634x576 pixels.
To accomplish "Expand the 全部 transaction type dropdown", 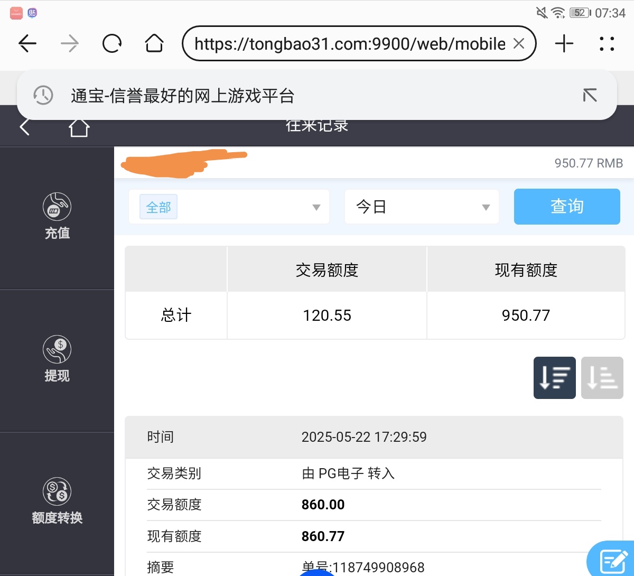I will (229, 207).
